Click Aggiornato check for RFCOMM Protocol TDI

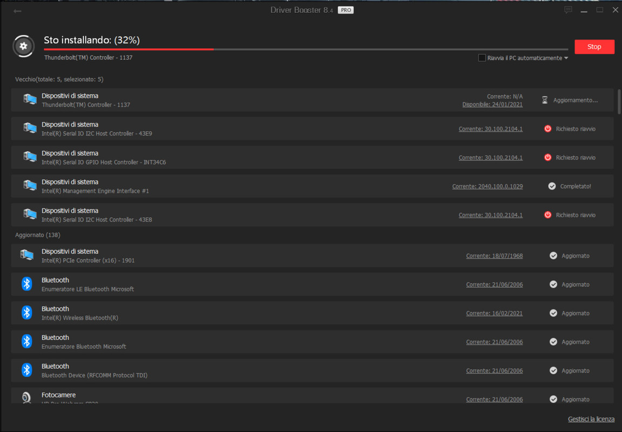[553, 370]
